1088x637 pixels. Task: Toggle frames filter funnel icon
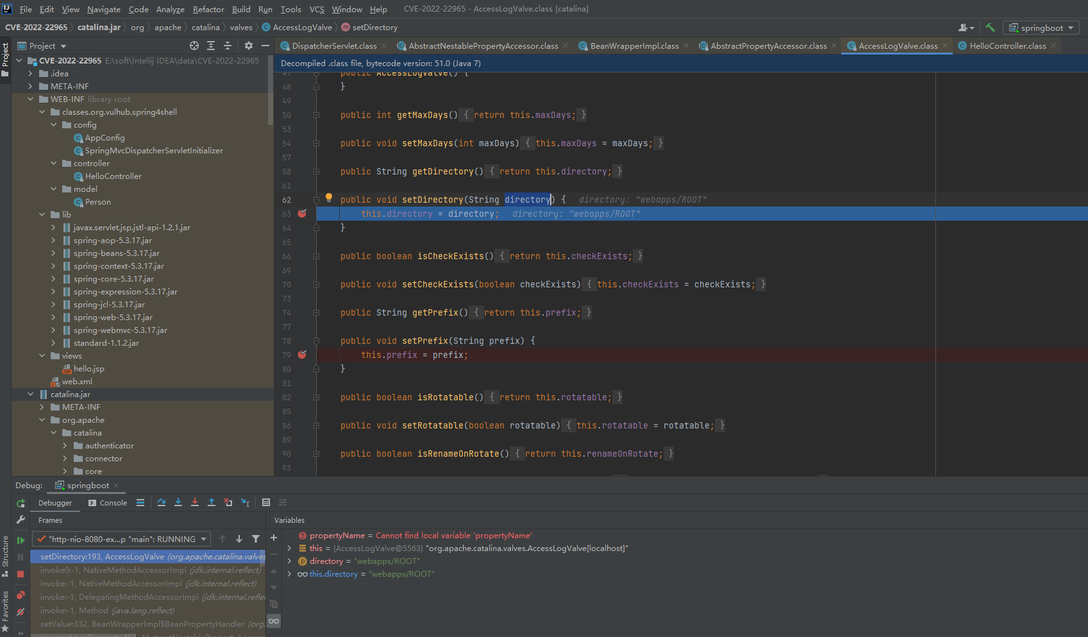(x=256, y=539)
